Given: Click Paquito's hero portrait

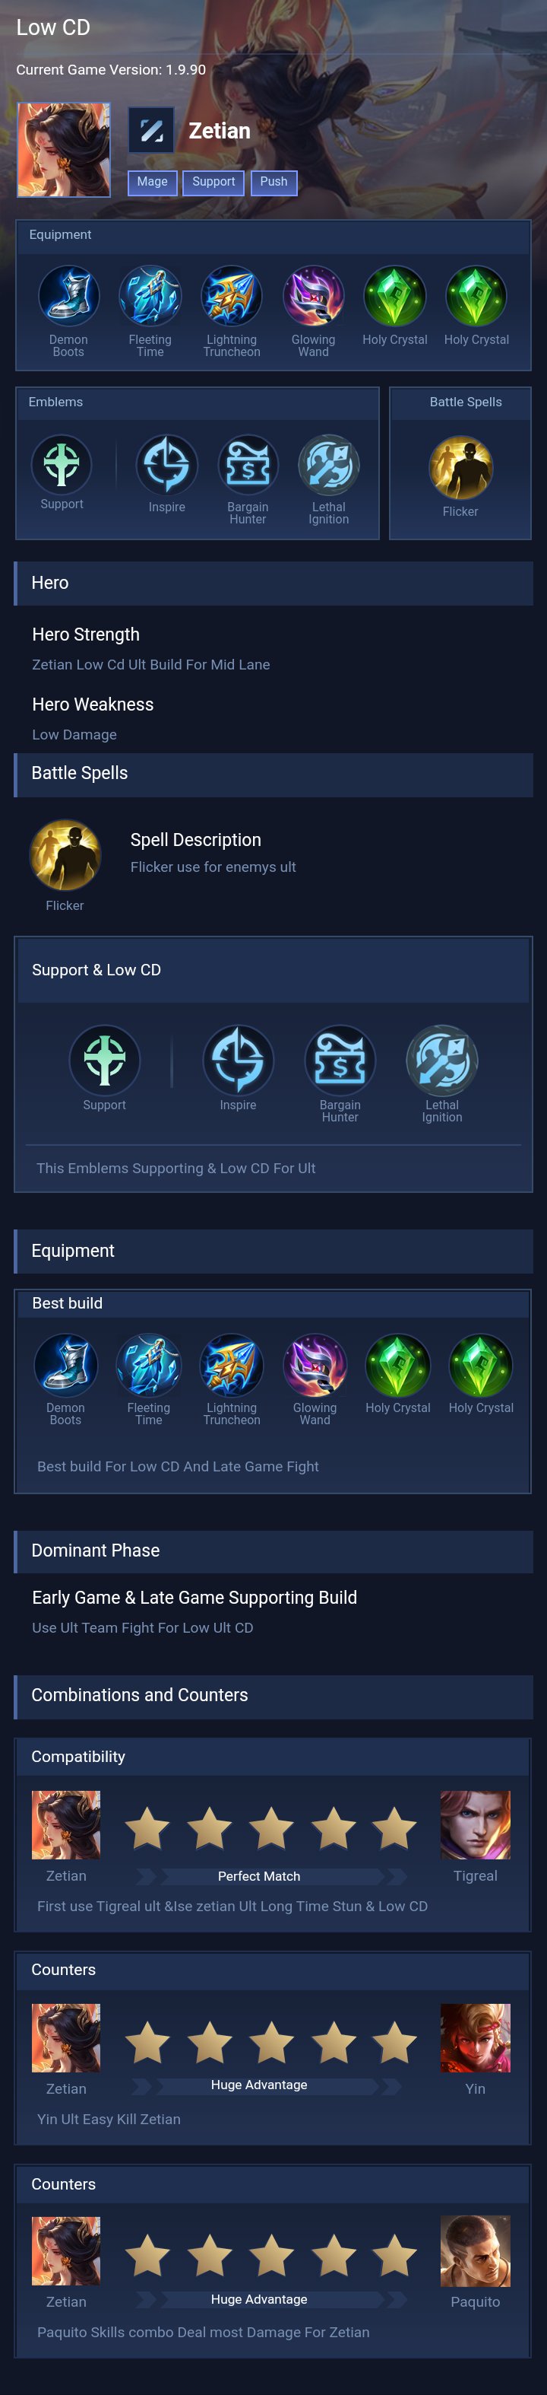Looking at the screenshot, I should pos(476,2251).
